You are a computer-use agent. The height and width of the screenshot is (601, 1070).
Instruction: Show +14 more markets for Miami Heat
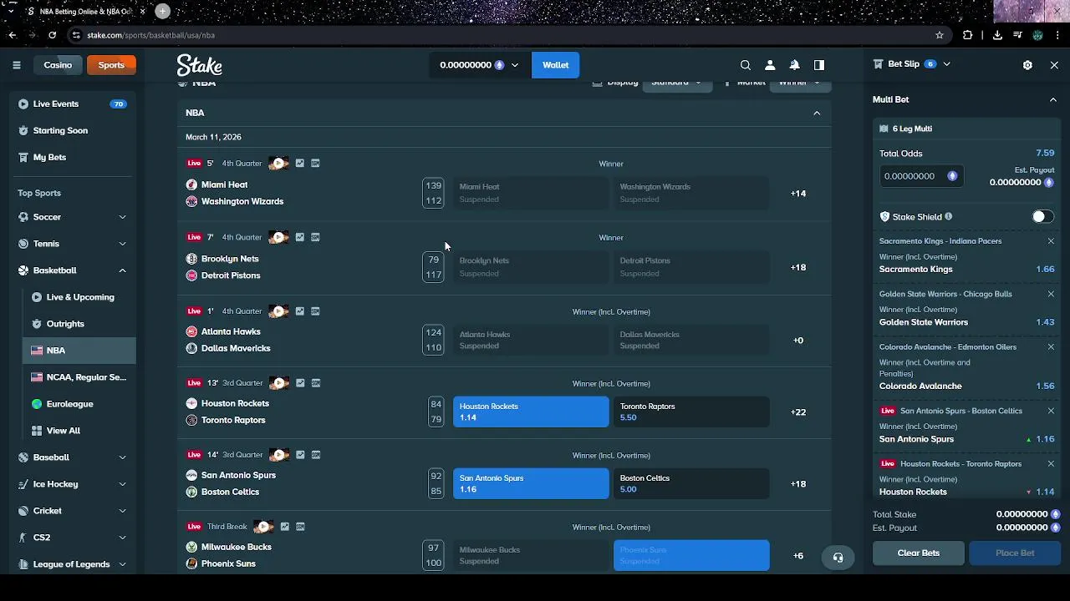pos(798,194)
